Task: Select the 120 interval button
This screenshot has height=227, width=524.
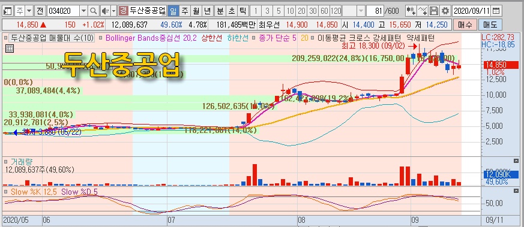Action: [x=336, y=11]
